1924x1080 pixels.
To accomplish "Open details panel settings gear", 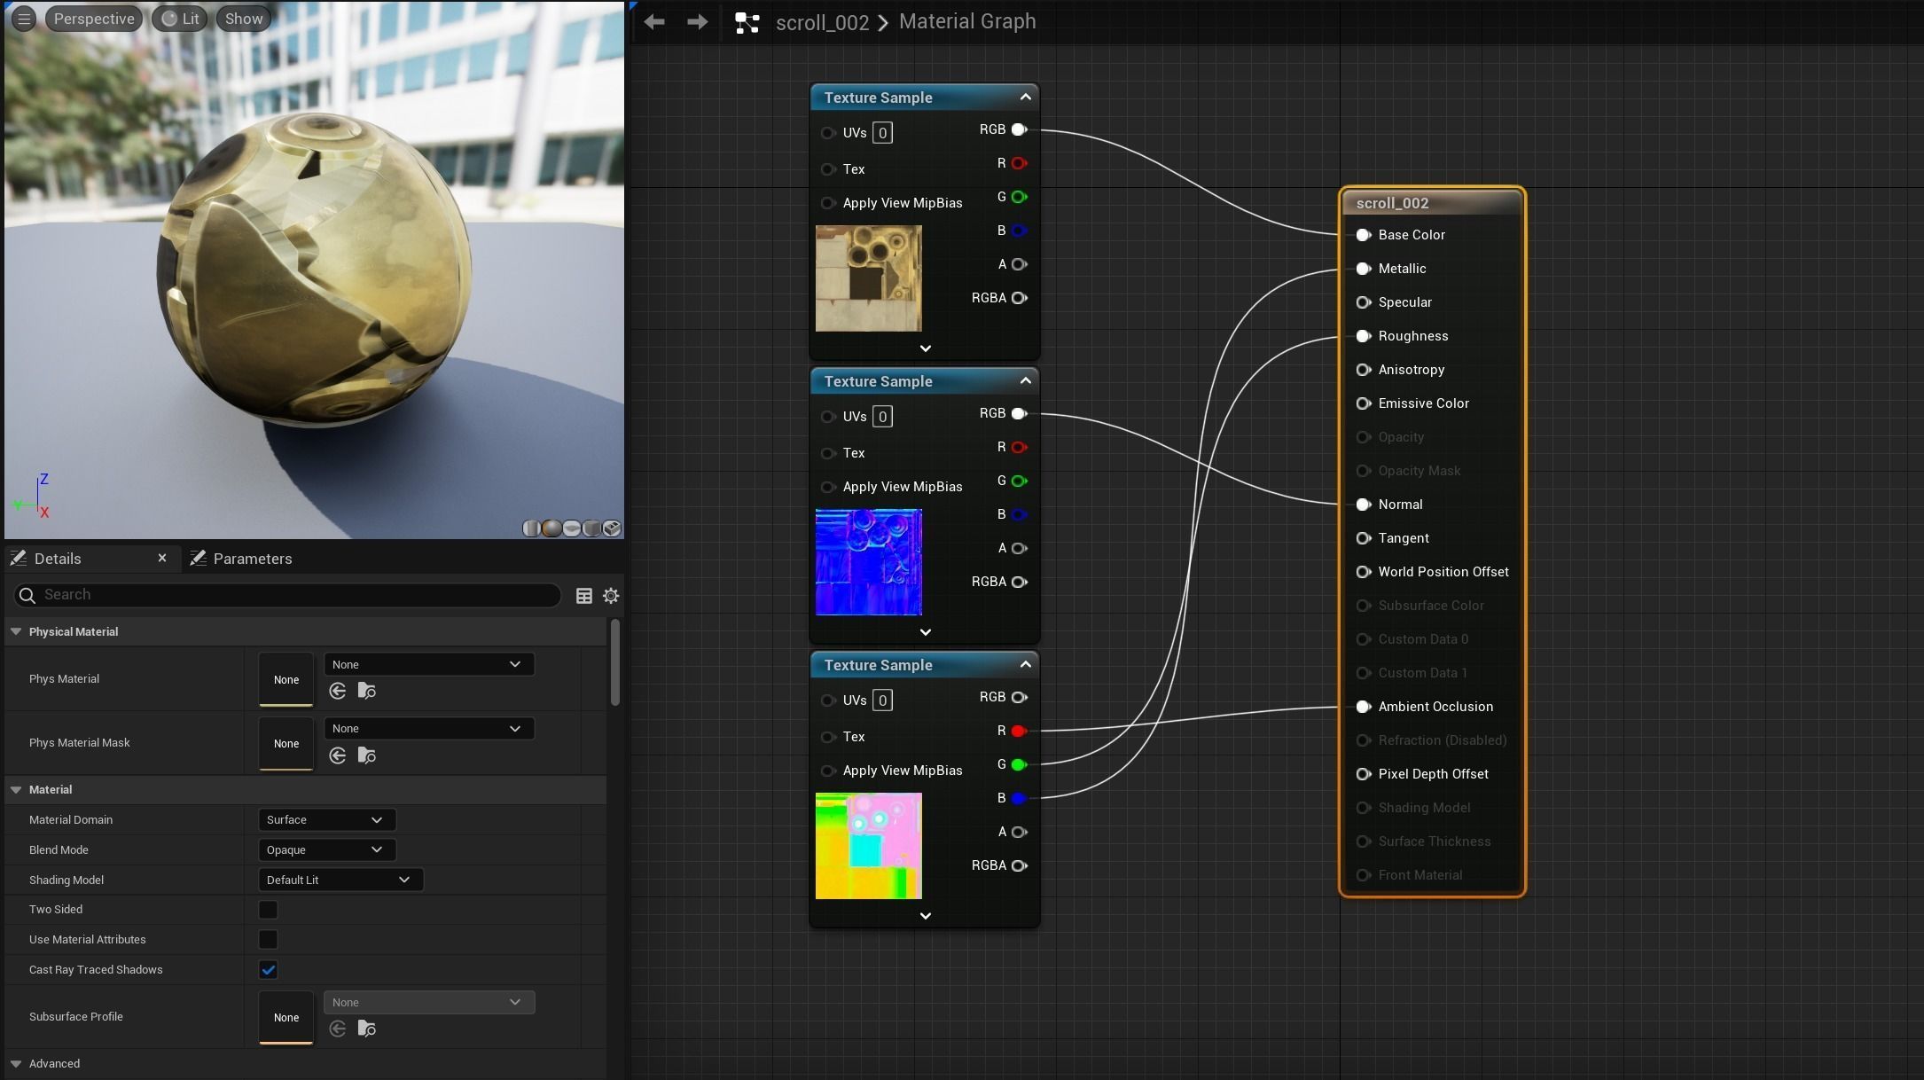I will [x=611, y=596].
